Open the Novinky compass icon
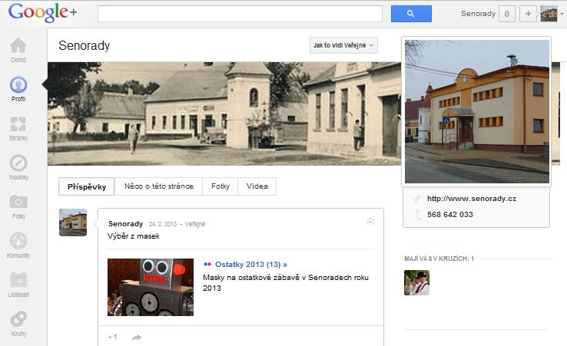Viewport: 567px width, 346px height. pyautogui.click(x=18, y=164)
